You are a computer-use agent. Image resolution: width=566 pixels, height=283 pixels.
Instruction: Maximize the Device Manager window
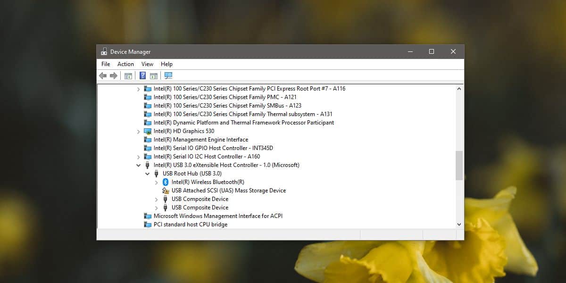431,51
